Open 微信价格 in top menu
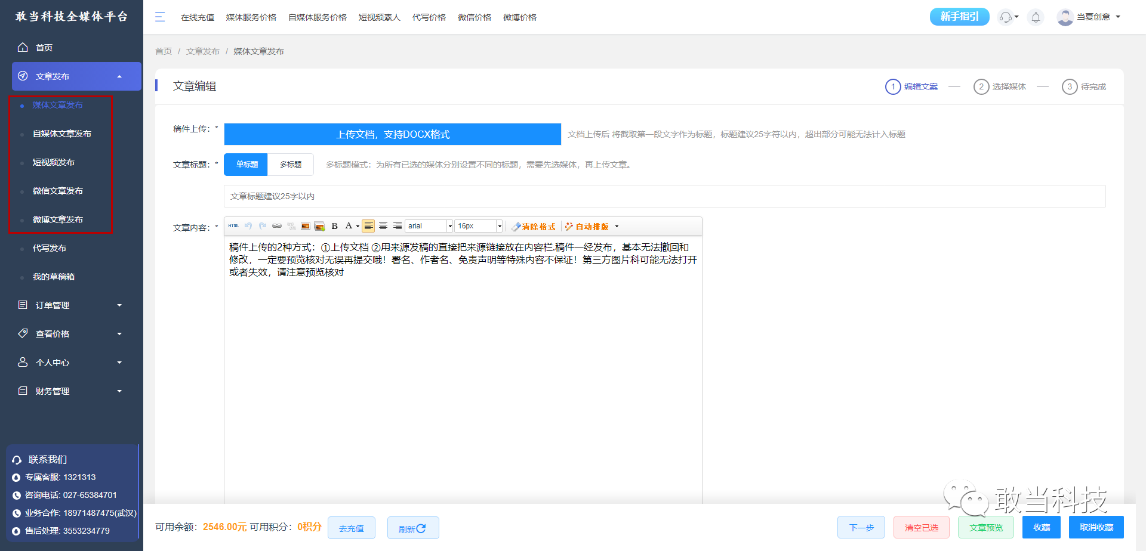Viewport: 1146px width, 551px height. pos(475,17)
